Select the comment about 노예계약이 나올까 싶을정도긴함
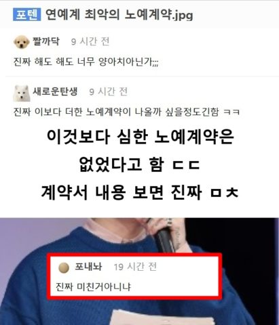279x325 pixels. [x=126, y=112]
